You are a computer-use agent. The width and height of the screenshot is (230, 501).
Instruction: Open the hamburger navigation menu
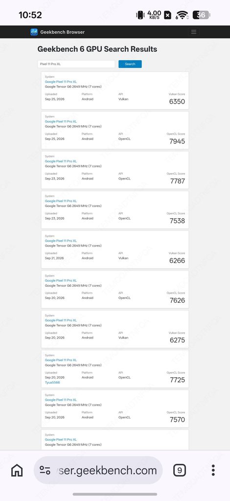(x=194, y=32)
